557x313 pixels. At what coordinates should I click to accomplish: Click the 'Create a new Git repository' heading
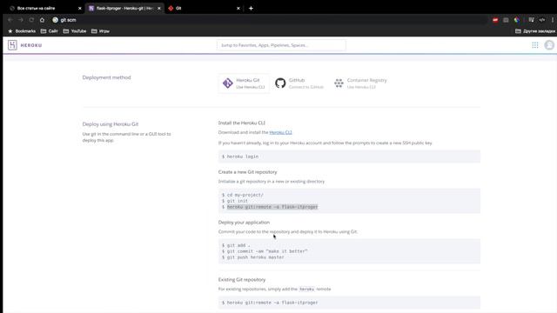point(247,172)
